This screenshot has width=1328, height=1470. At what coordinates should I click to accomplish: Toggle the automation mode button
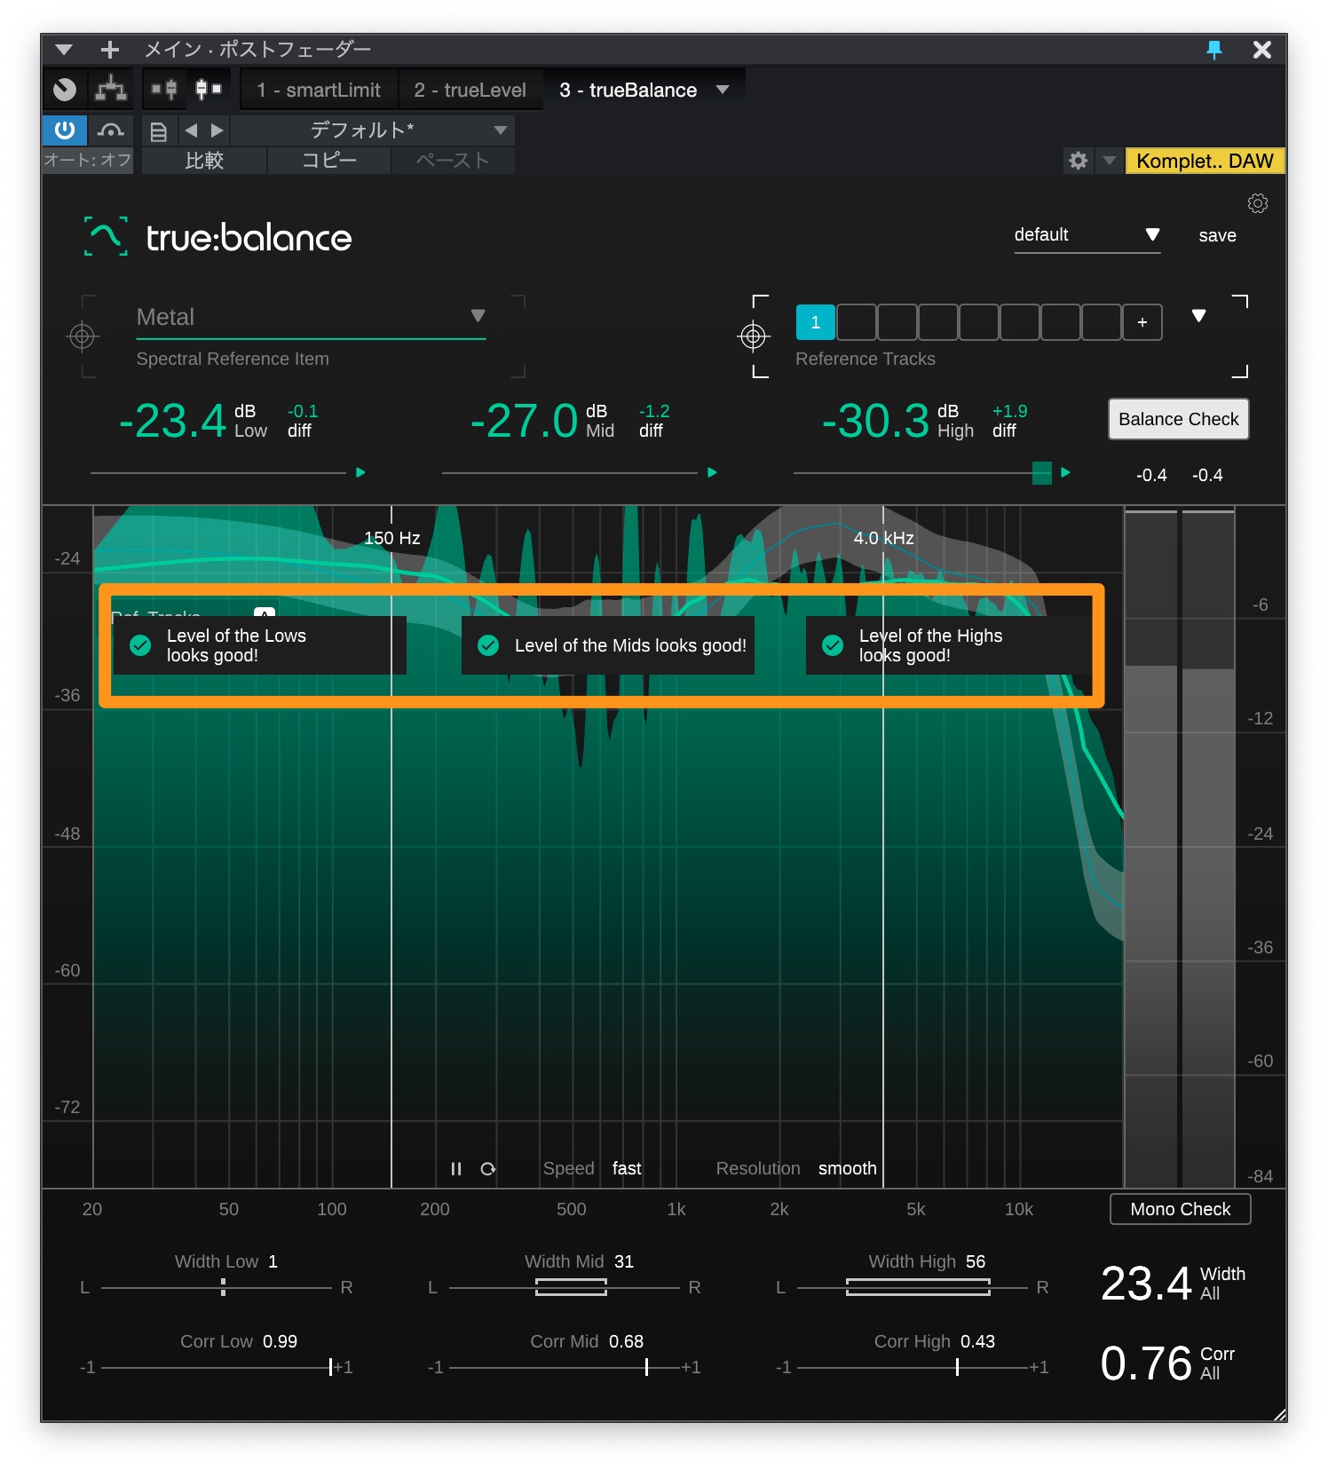(110, 130)
